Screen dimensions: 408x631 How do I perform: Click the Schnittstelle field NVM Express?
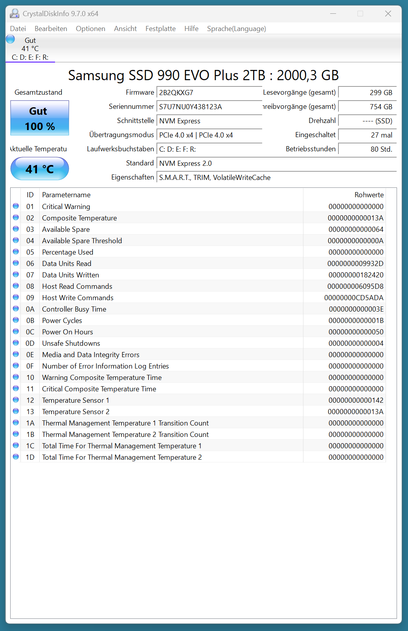pyautogui.click(x=209, y=121)
